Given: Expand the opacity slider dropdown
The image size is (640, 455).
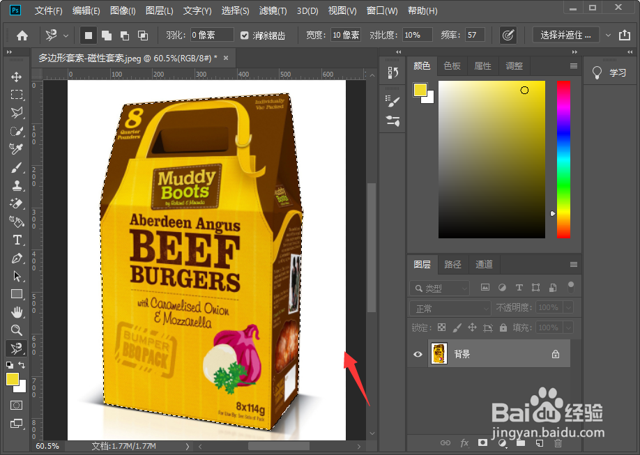Looking at the screenshot, I should click(x=568, y=307).
